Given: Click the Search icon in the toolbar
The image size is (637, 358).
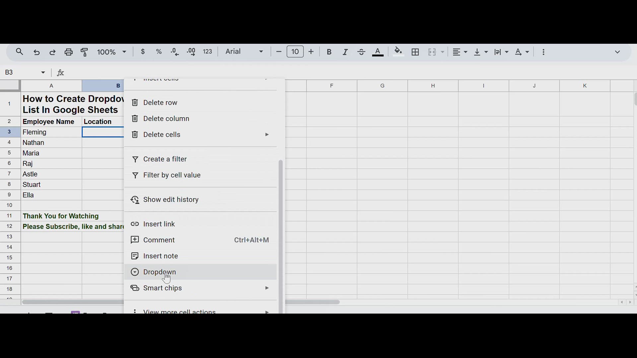Looking at the screenshot, I should tap(19, 52).
